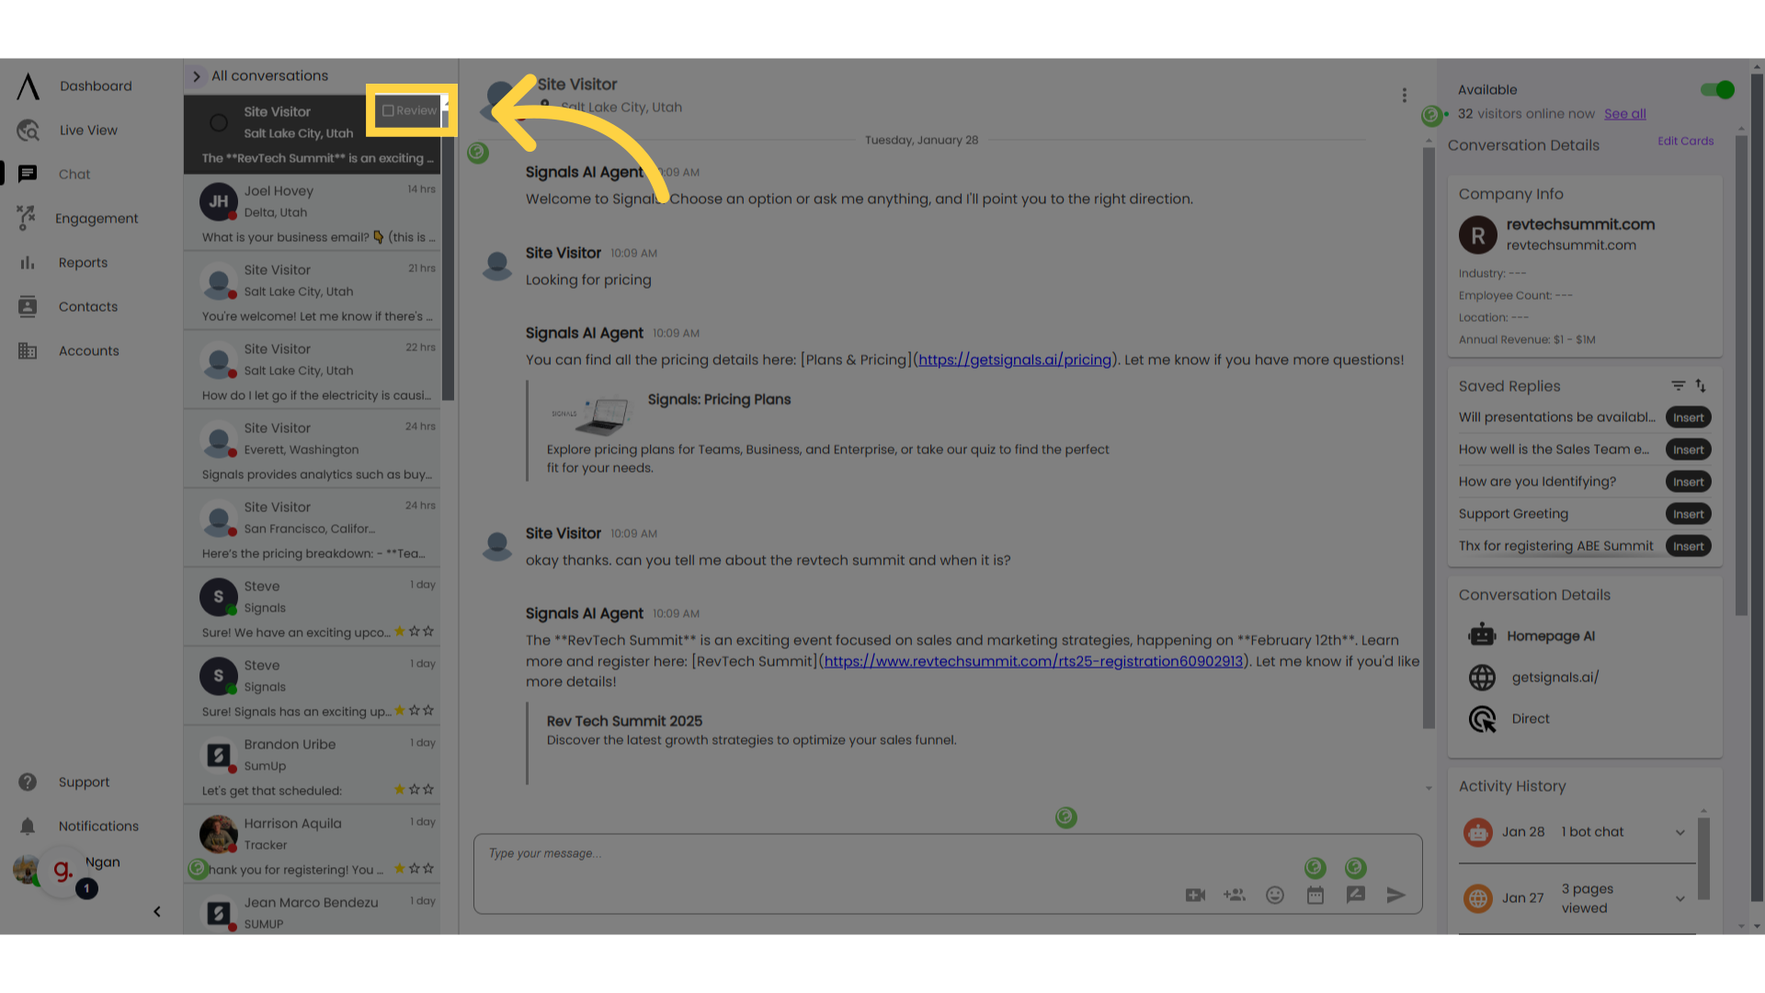Click the Notifications bell icon
This screenshot has height=993, width=1765.
pos(28,826)
